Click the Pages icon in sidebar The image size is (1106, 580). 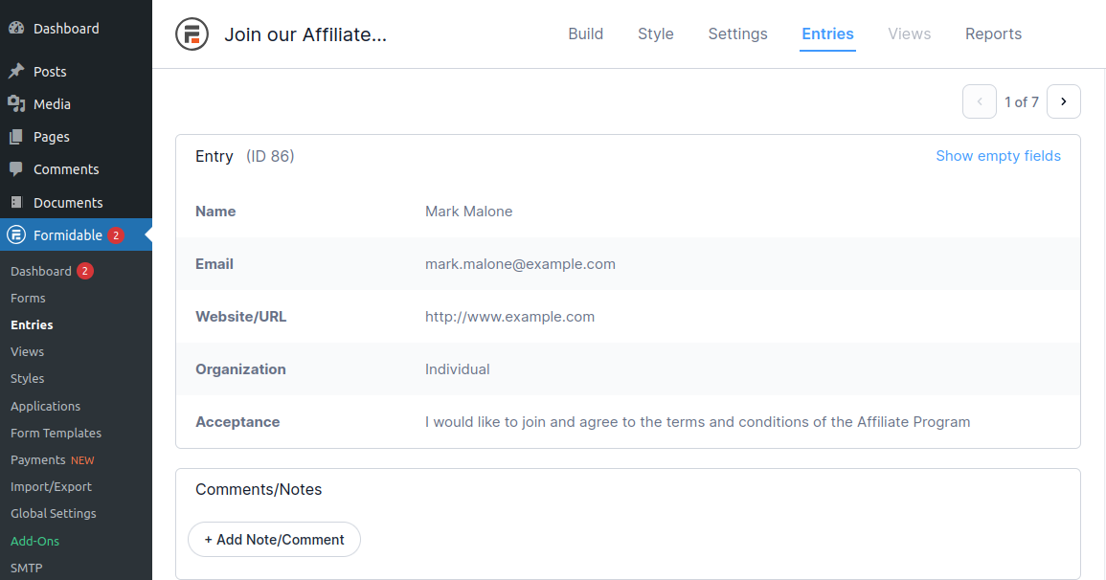[x=16, y=137]
